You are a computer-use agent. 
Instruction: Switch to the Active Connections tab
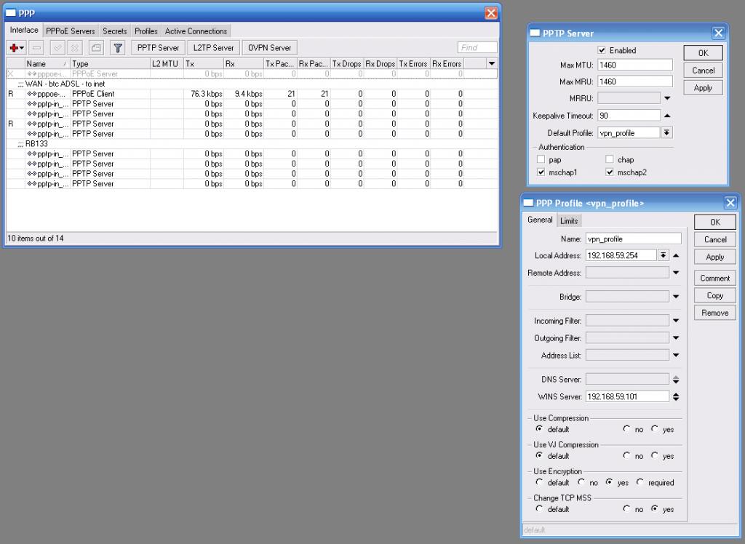point(196,31)
